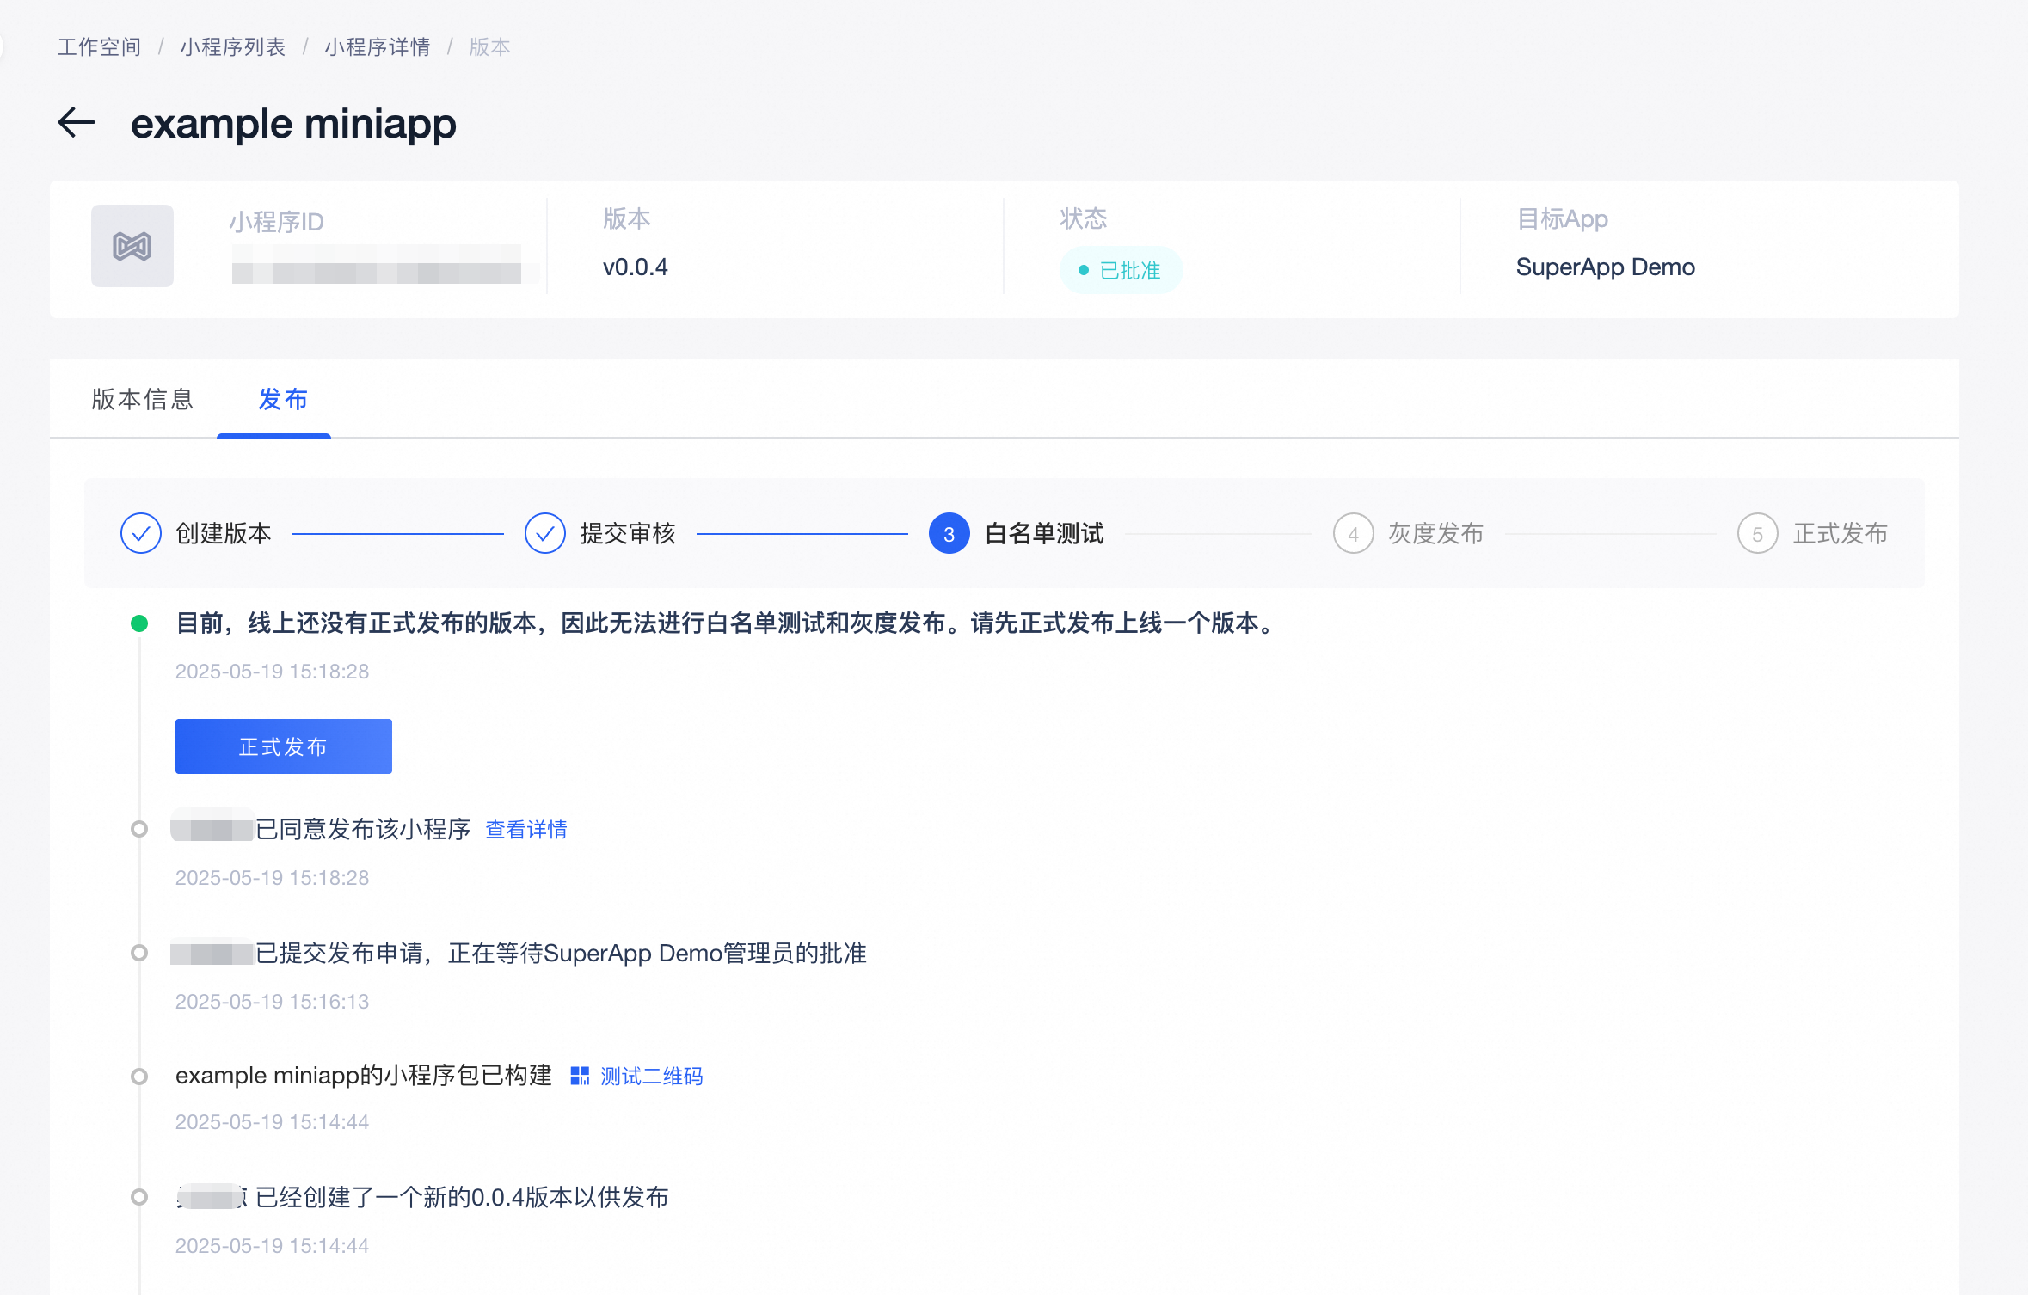Click the 提交审核 step checkmark circle
This screenshot has height=1295, width=2028.
[x=545, y=533]
